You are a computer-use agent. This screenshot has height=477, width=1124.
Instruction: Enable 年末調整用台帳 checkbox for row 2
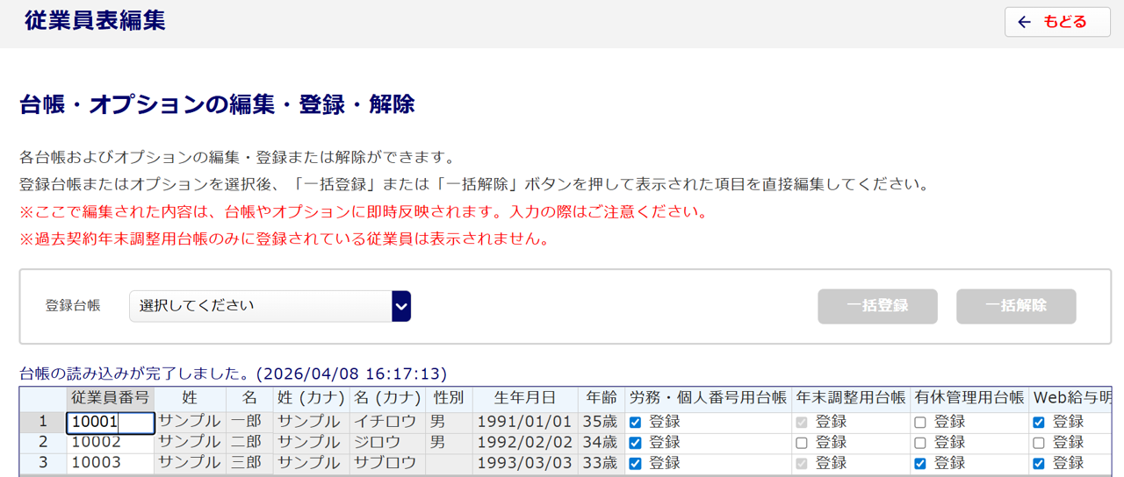coord(802,443)
